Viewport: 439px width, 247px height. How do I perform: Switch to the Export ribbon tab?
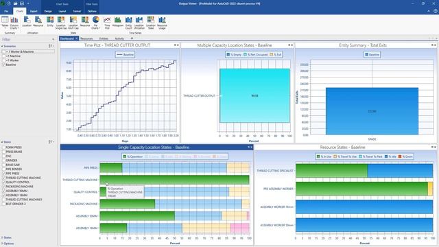[34, 11]
